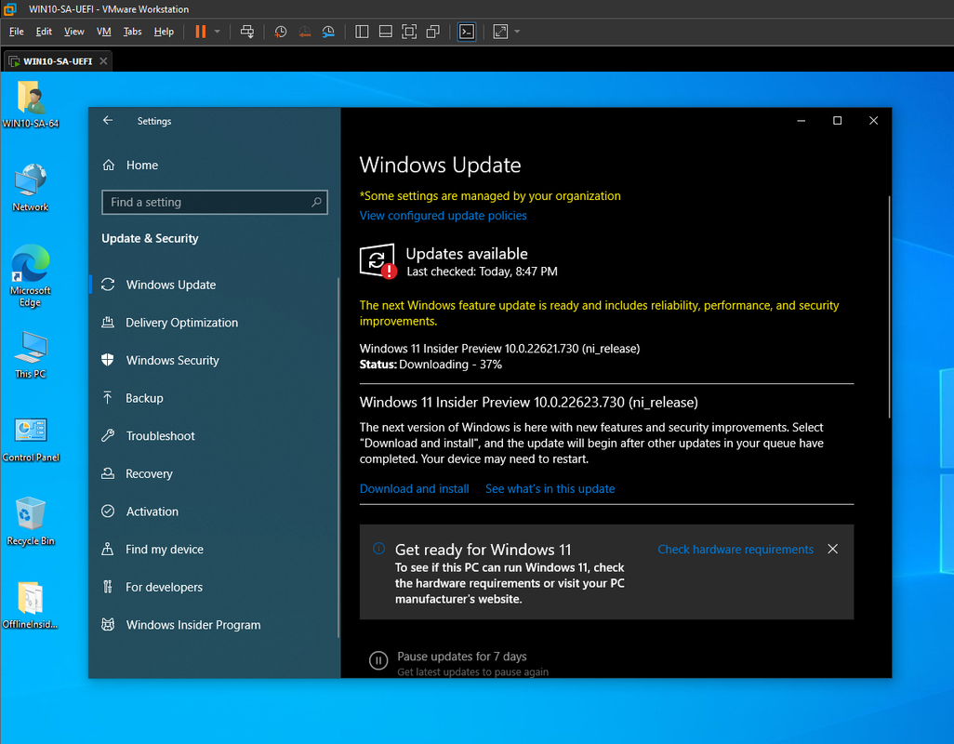954x744 pixels.
Task: Expand the stretch guest dropdown arrow
Action: click(517, 32)
